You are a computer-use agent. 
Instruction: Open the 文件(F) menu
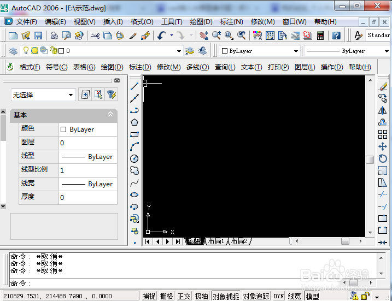coord(26,22)
